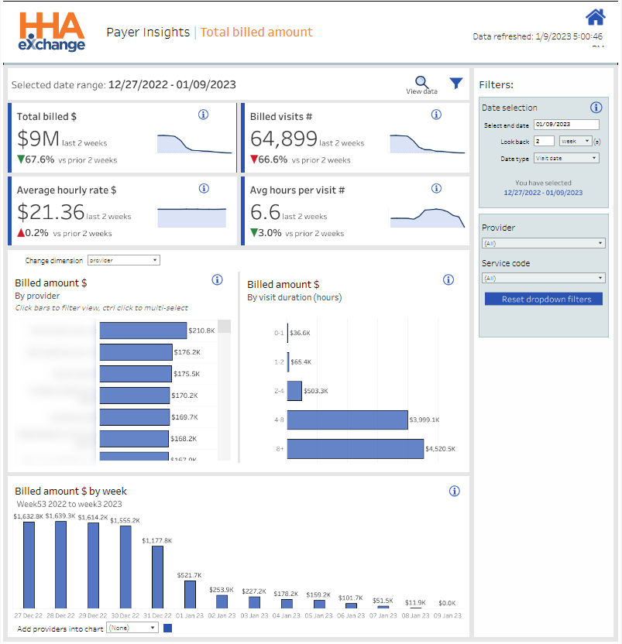
Task: Open the visit duration chart's info icon
Action: (x=448, y=279)
